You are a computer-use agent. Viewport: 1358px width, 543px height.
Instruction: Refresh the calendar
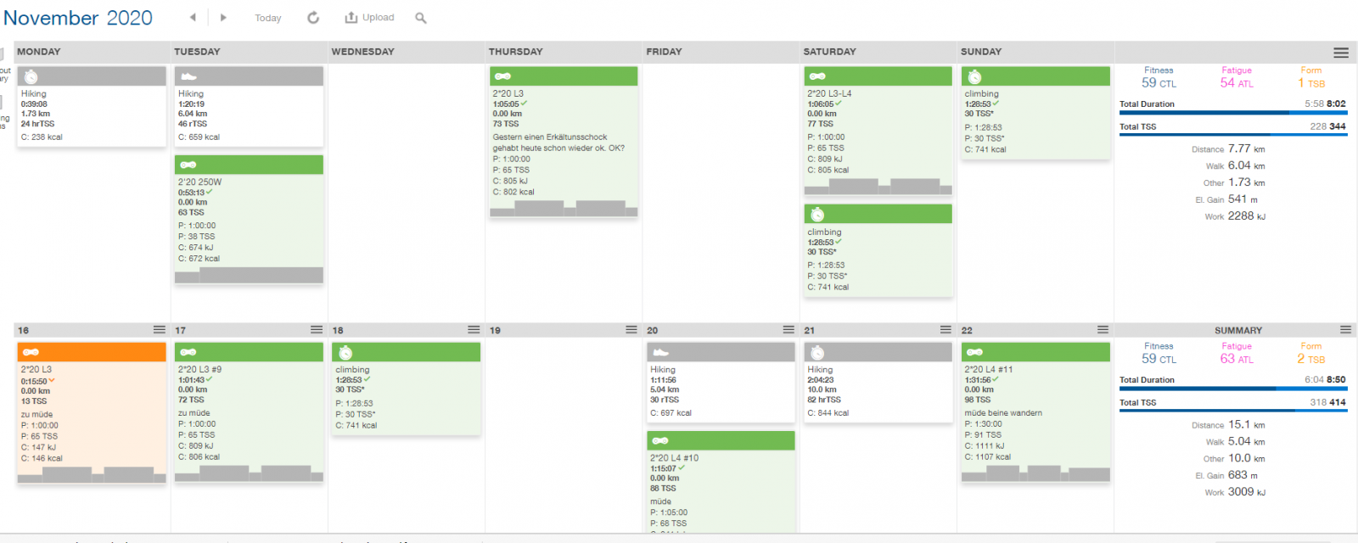click(x=313, y=18)
